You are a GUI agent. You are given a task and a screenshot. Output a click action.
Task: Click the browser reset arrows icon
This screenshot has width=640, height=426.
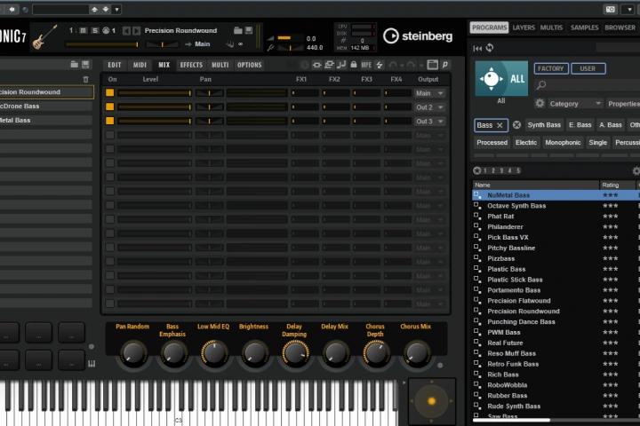[477, 48]
